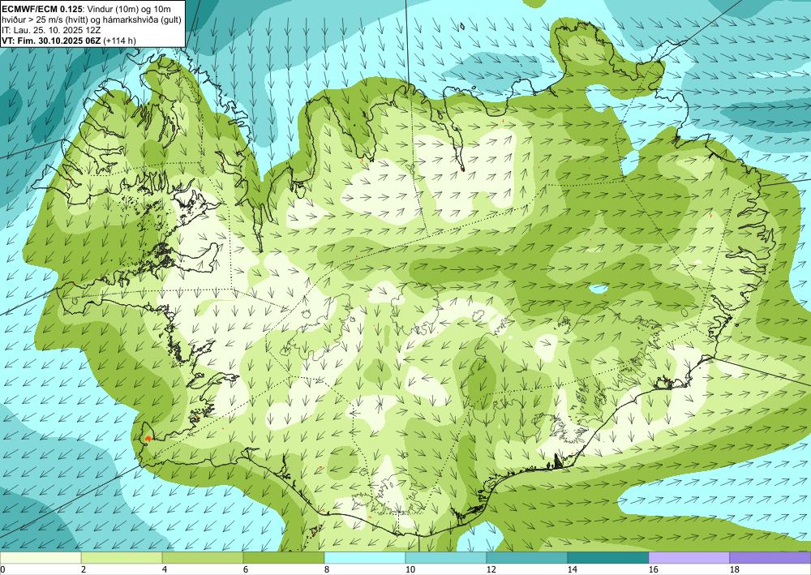Click the legend scale label "16"

[x=653, y=569]
